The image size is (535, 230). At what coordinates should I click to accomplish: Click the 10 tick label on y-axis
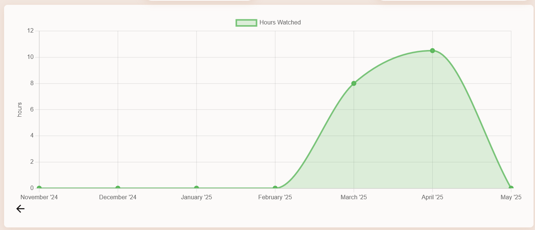[30, 57]
